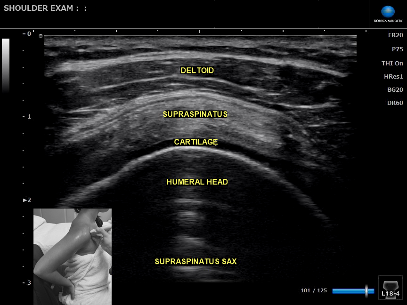Click the probe orientation marker dot
Image resolution: width=407 pixels, height=305 pixels.
[x=41, y=36]
